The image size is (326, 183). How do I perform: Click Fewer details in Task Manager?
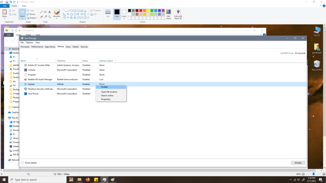[29, 163]
